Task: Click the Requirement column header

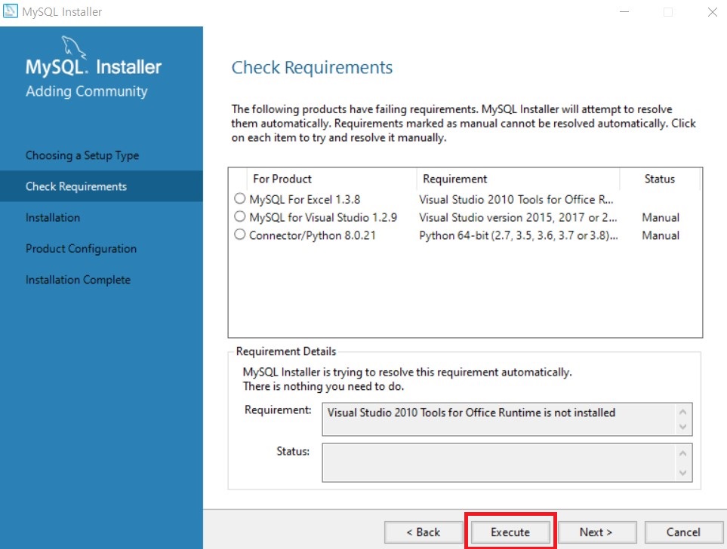Action: (519, 179)
